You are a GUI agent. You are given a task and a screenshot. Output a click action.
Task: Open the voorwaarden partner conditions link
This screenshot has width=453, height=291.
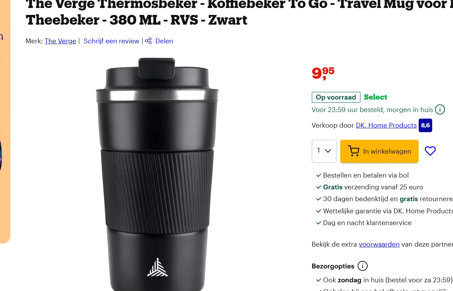tap(379, 244)
